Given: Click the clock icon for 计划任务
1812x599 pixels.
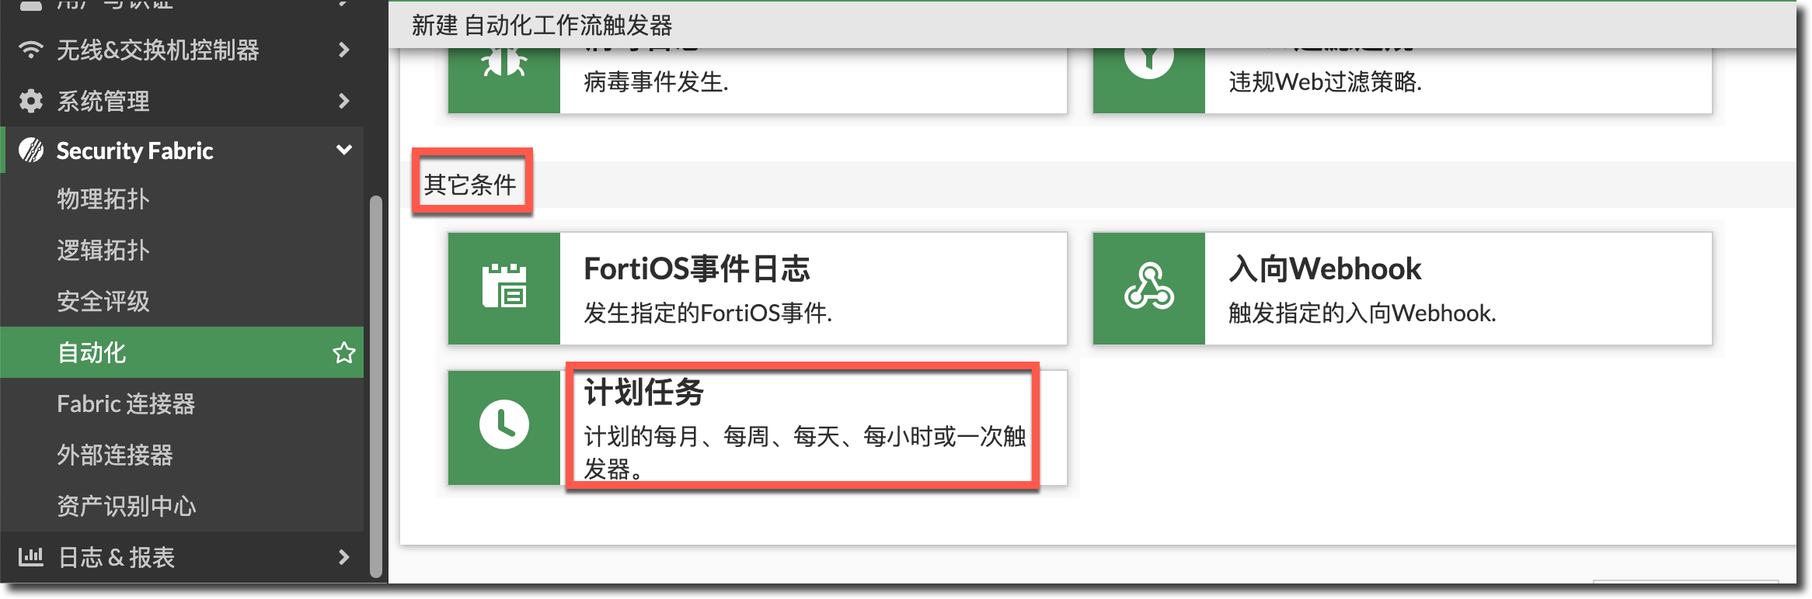Looking at the screenshot, I should point(504,425).
